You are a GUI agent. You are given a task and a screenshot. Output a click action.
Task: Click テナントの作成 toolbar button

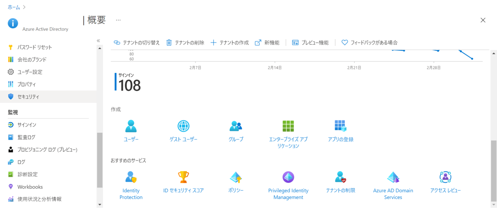(230, 43)
